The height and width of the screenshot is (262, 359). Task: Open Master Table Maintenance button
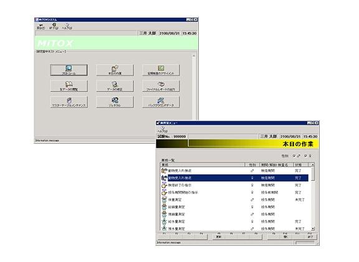[x=69, y=102]
